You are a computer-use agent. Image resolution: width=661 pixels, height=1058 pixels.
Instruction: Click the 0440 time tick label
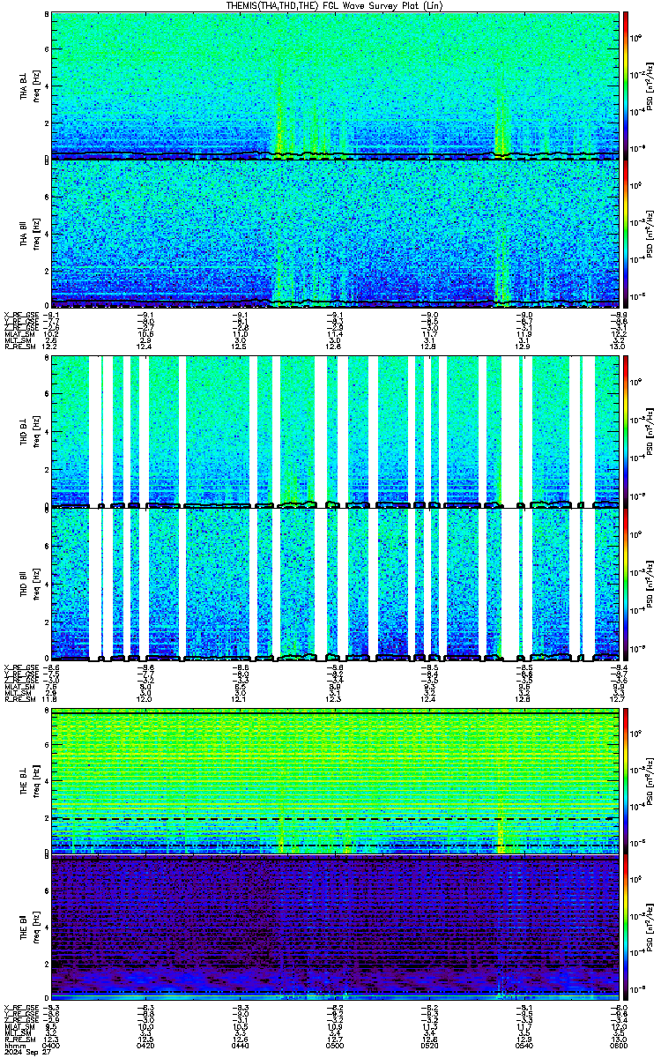click(x=241, y=1046)
